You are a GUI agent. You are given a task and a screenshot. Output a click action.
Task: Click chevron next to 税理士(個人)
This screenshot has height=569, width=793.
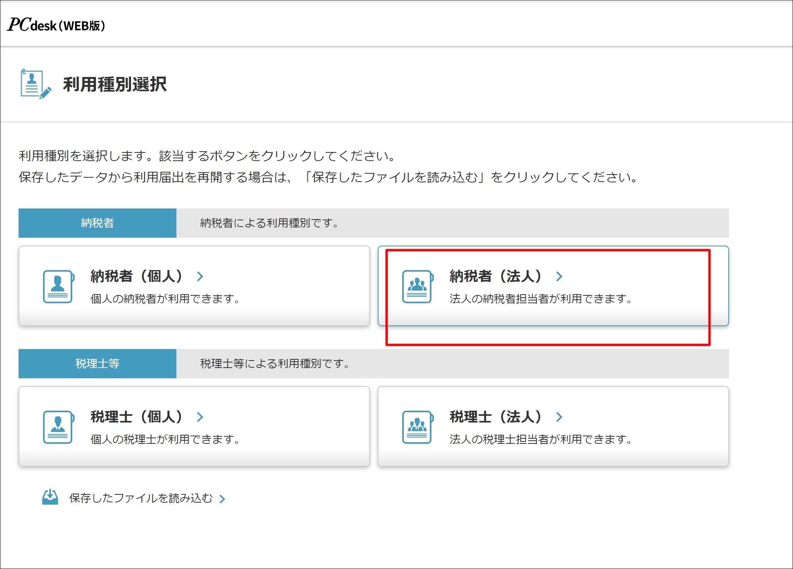click(200, 417)
